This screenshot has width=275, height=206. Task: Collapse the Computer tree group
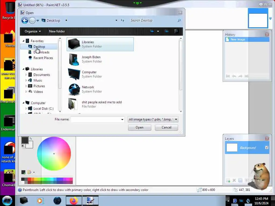pos(23,103)
